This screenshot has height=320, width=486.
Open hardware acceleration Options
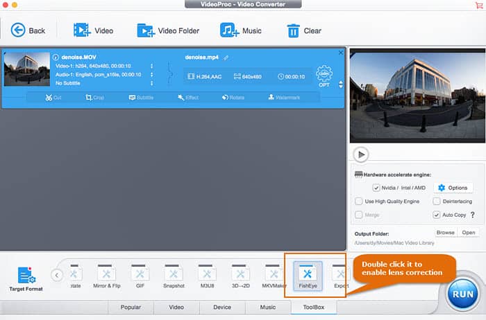pyautogui.click(x=453, y=188)
